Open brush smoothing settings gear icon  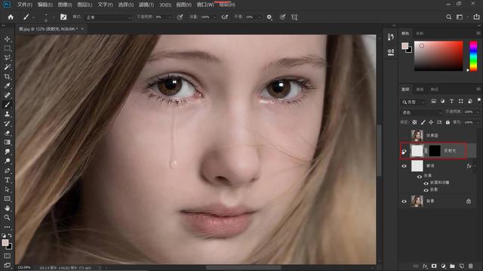[x=269, y=17]
